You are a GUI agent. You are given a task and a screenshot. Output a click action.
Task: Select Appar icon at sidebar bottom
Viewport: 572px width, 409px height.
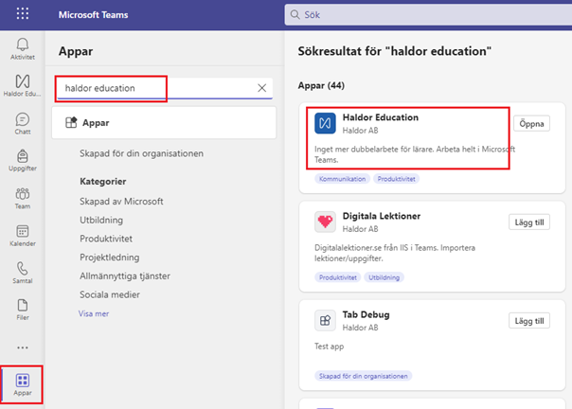(22, 384)
